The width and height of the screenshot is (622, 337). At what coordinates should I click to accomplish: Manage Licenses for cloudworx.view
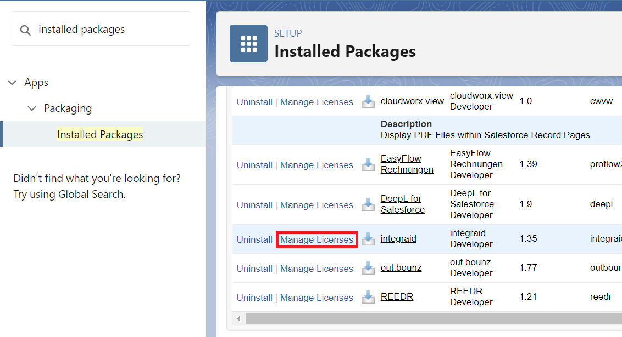point(316,102)
